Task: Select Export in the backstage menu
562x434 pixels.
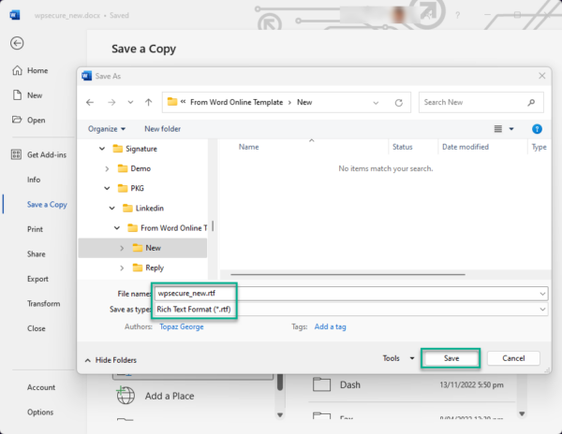Action: (37, 279)
